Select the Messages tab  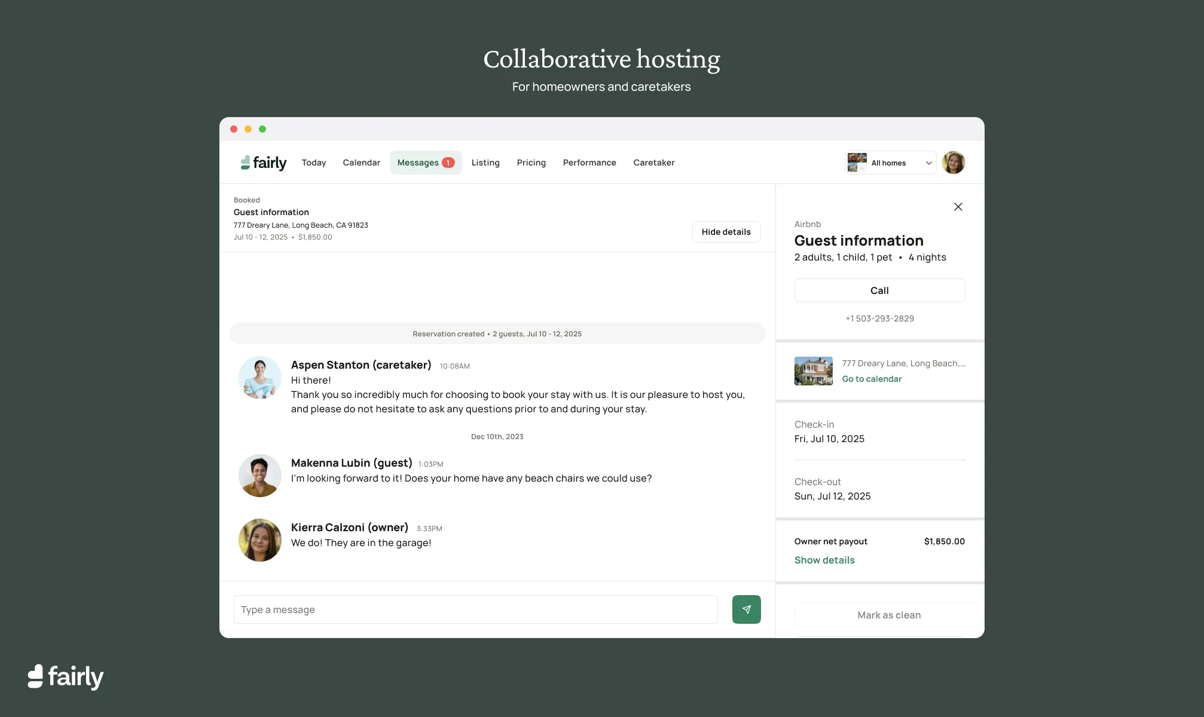pyautogui.click(x=426, y=163)
